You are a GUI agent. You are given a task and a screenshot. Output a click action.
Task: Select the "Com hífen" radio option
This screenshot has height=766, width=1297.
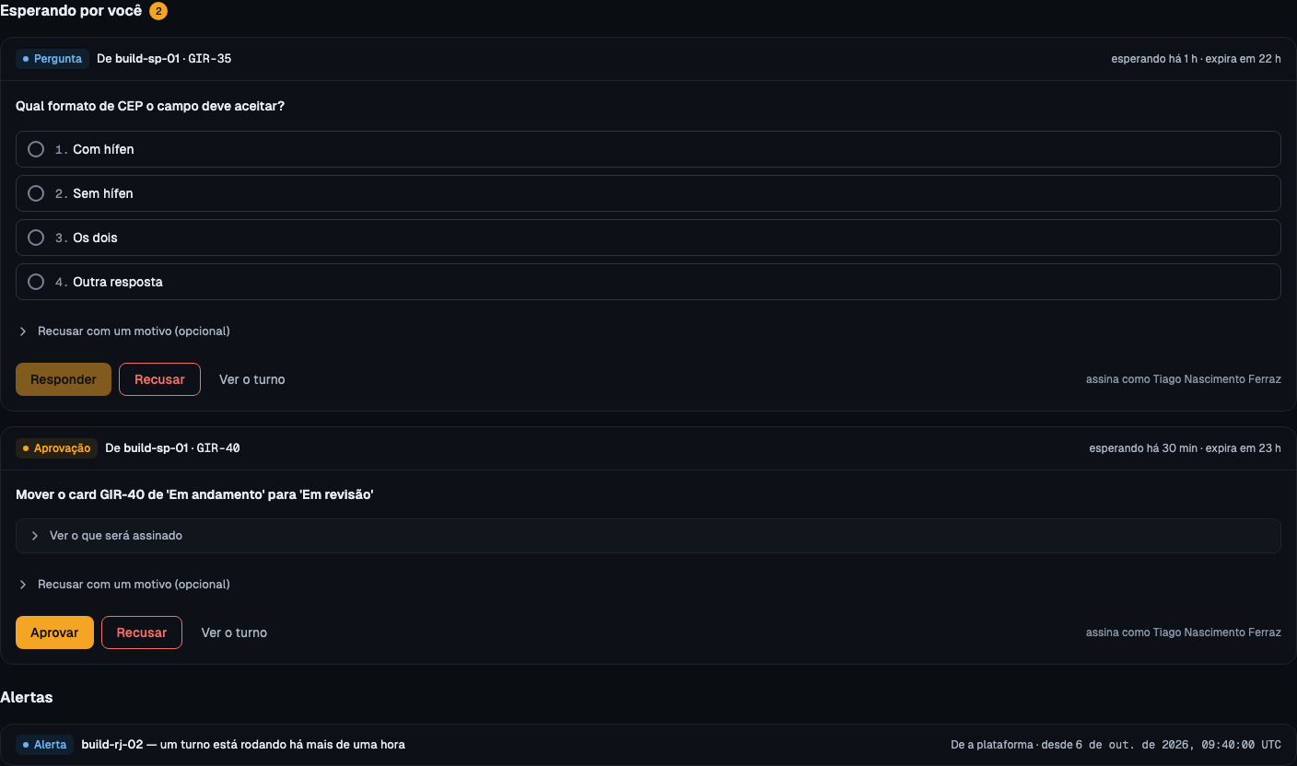[x=648, y=149]
